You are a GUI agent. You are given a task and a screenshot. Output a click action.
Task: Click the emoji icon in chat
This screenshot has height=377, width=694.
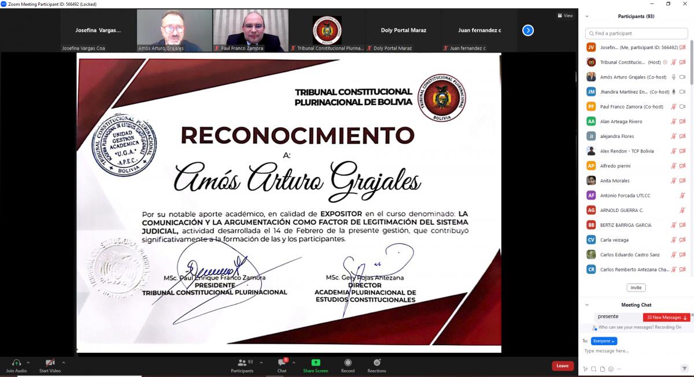click(611, 369)
